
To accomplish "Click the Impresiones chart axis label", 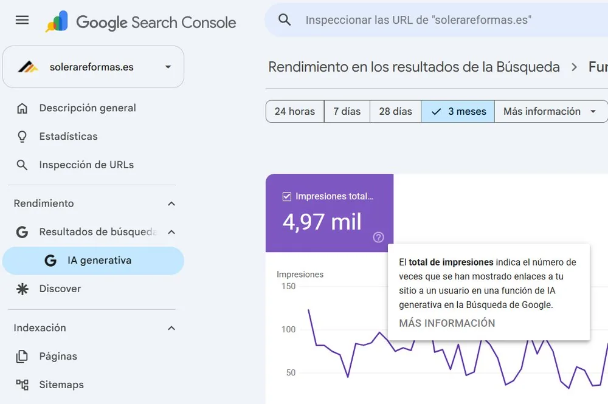I will [x=300, y=274].
